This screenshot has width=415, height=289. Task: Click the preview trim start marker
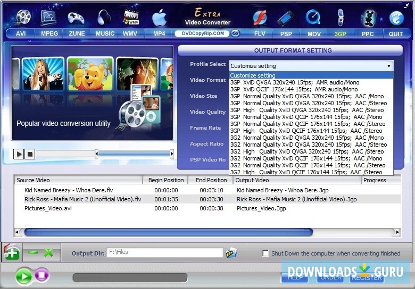tap(97, 154)
